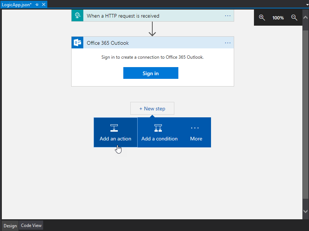Zoom in on the designer canvas

click(262, 18)
